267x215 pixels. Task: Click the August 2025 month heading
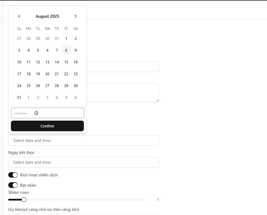[x=47, y=16]
